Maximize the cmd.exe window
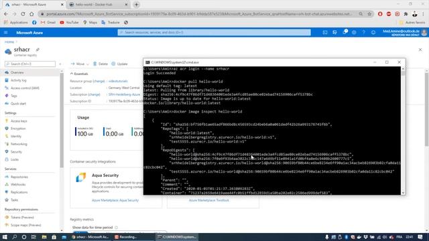This screenshot has width=429, height=241. tap(387, 62)
